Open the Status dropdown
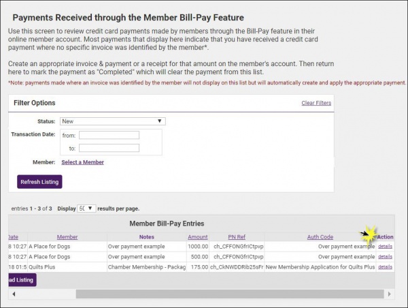The image size is (408, 308). pyautogui.click(x=113, y=121)
